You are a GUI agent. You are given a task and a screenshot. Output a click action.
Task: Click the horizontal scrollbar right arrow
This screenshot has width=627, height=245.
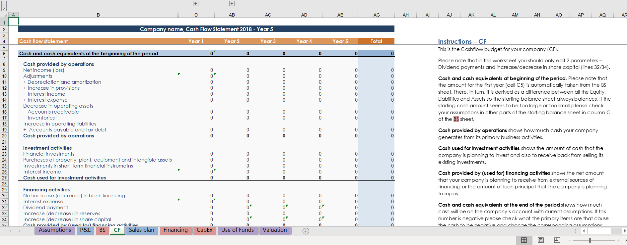pyautogui.click(x=625, y=231)
